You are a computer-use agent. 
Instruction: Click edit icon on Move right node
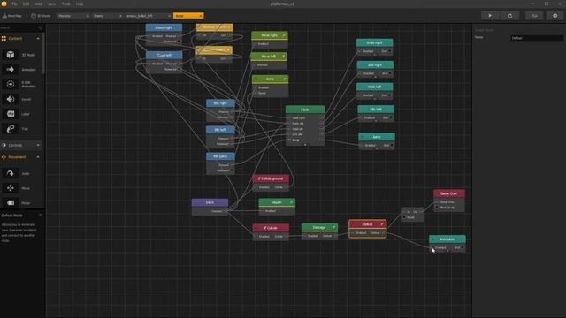click(284, 35)
